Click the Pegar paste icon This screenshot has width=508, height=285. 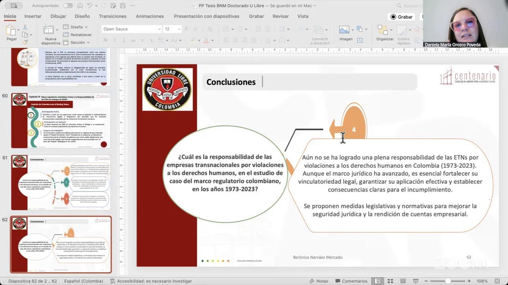click(11, 30)
